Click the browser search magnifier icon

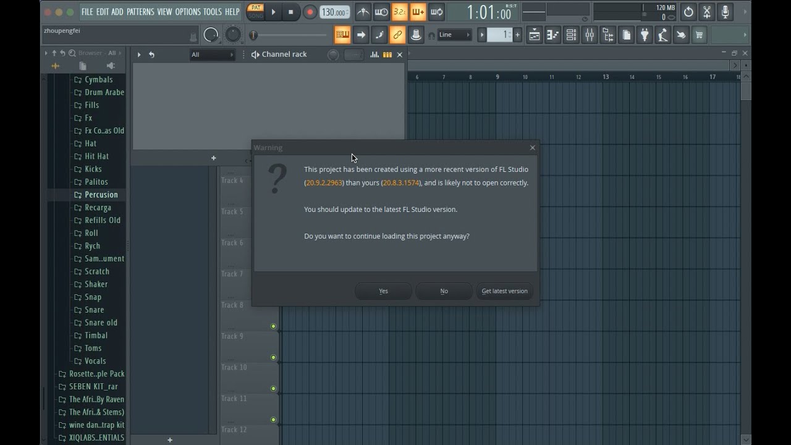click(72, 53)
